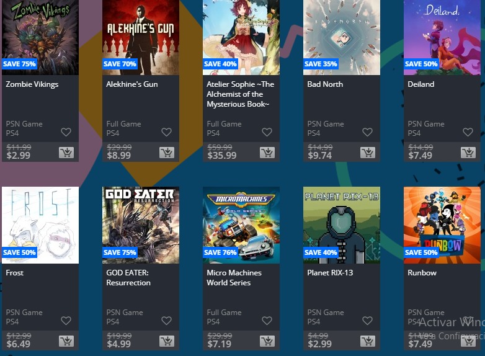Select the Atelier Sophie cover image

241,37
